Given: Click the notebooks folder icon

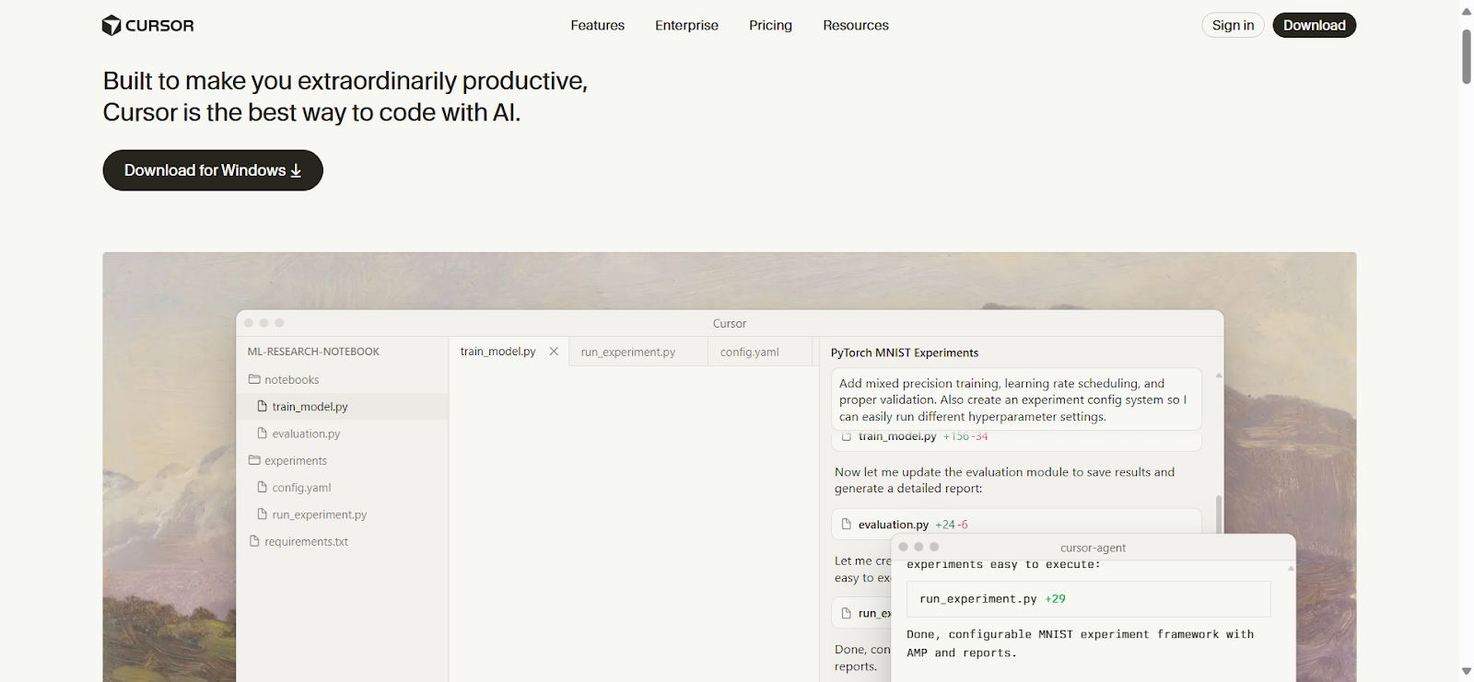Looking at the screenshot, I should (x=254, y=379).
